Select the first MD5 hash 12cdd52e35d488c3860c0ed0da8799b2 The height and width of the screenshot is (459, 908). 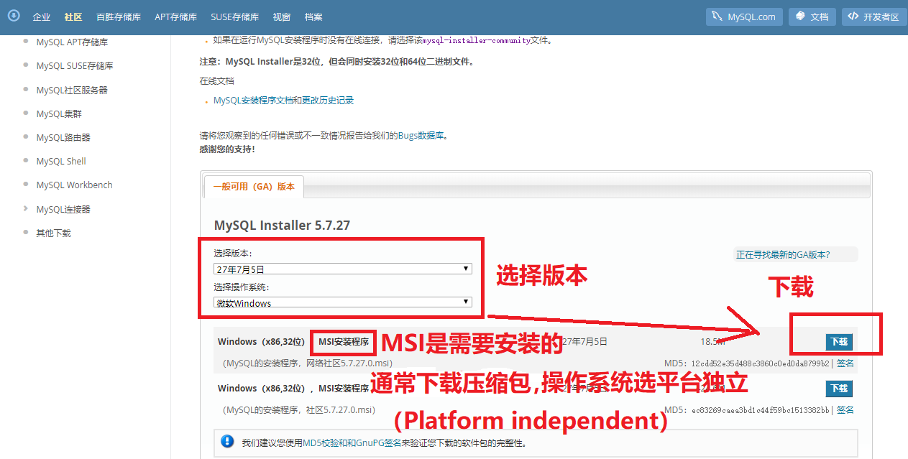pyautogui.click(x=761, y=363)
